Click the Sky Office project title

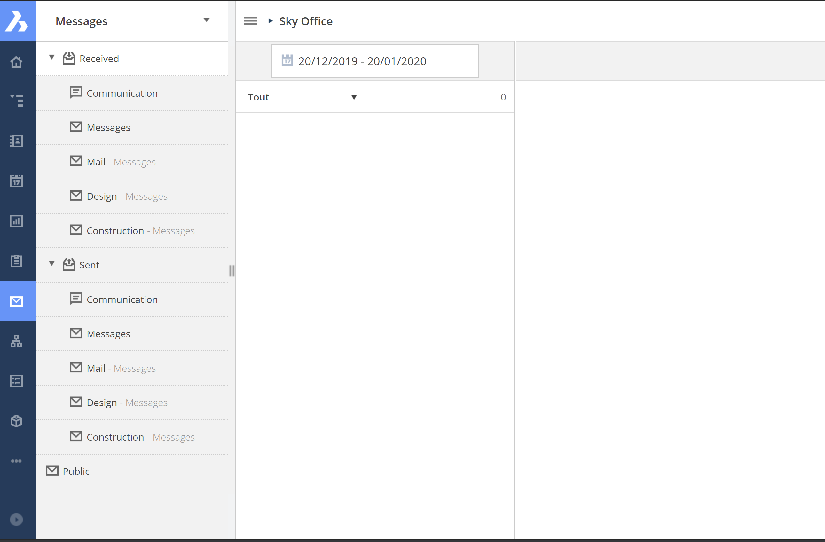(306, 21)
